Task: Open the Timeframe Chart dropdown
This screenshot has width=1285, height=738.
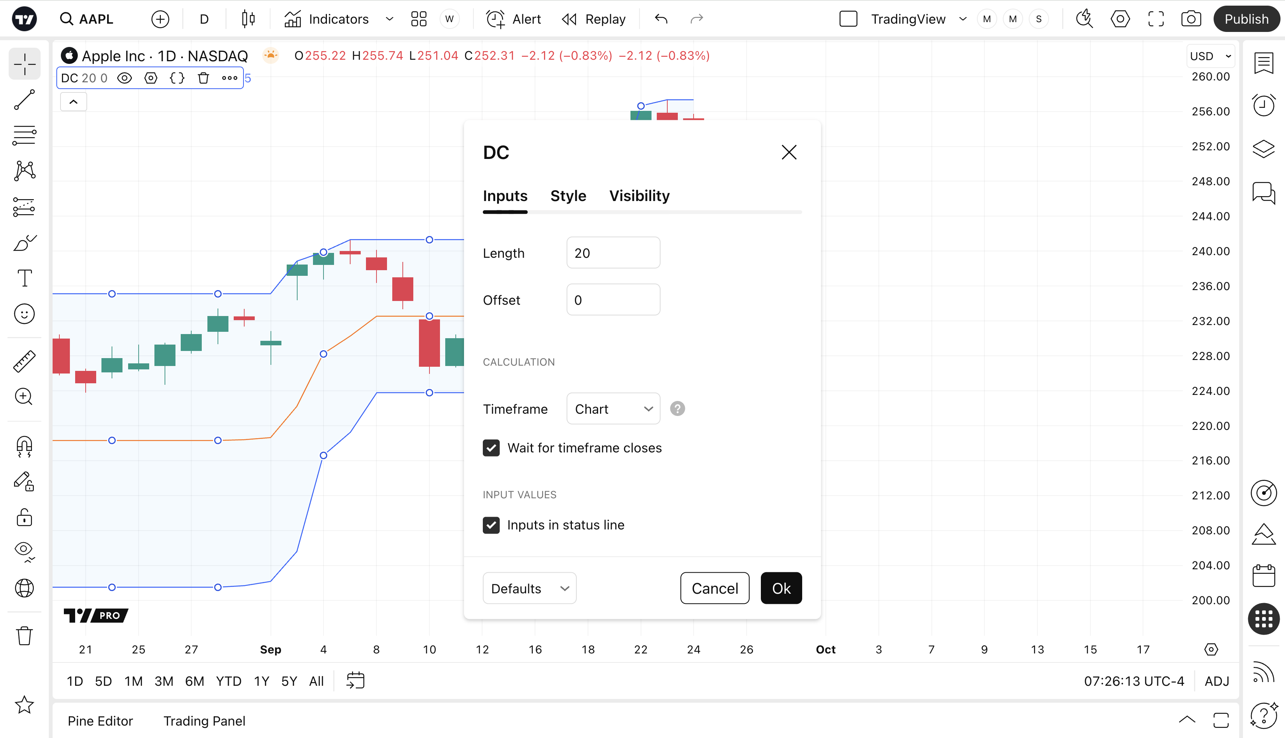Action: tap(613, 409)
